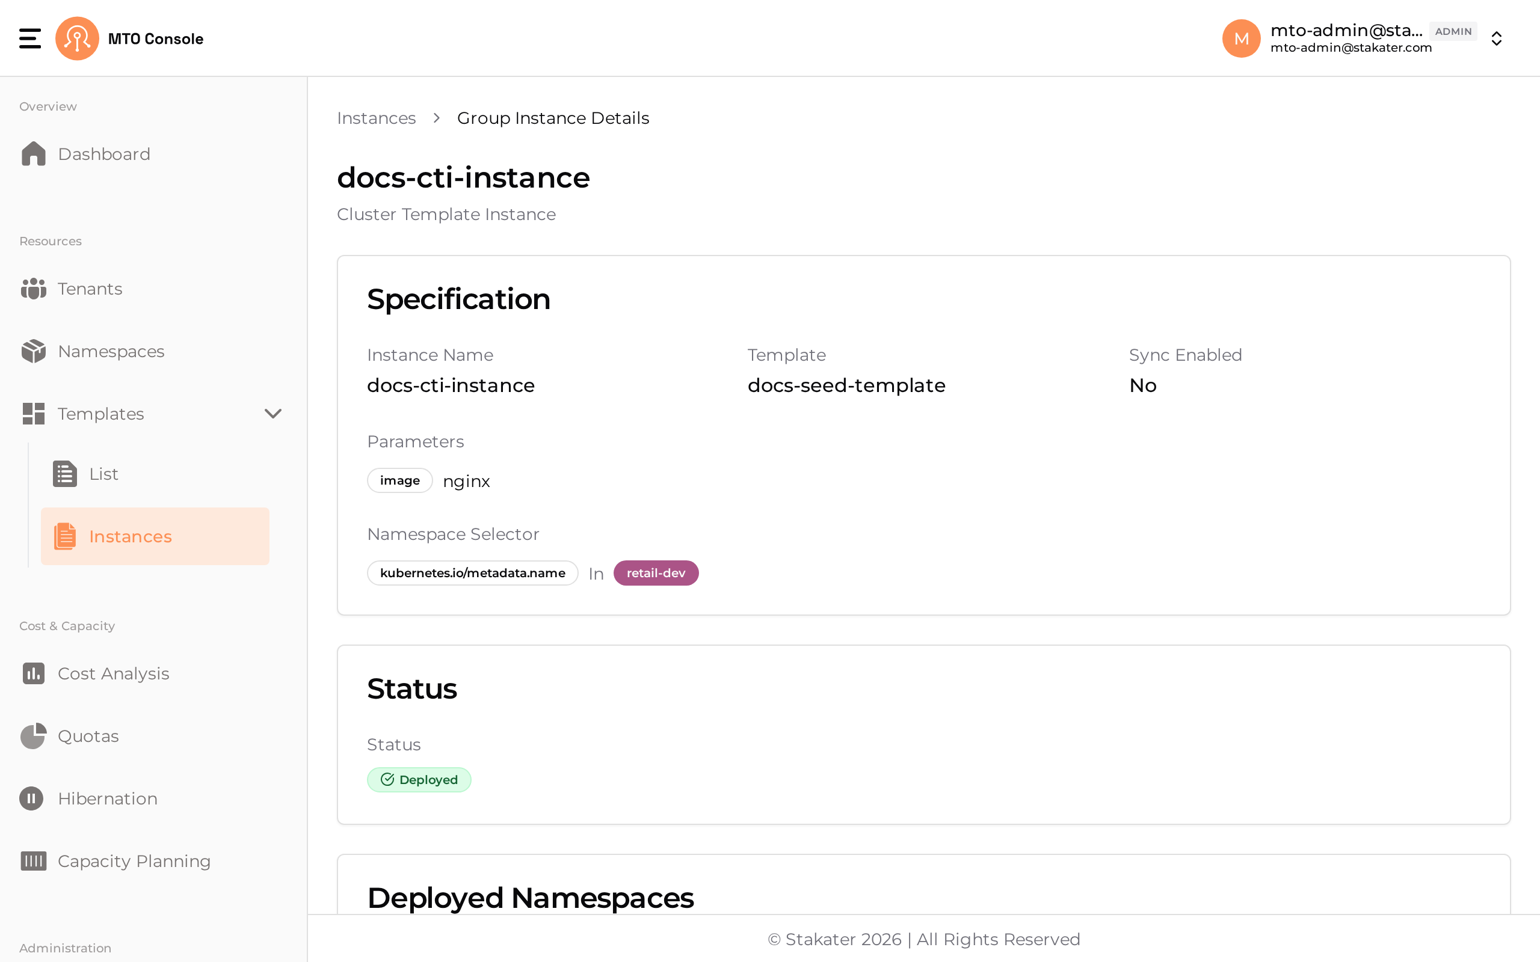This screenshot has width=1540, height=962.
Task: Click the Capacity Planning bars icon
Action: pyautogui.click(x=33, y=861)
